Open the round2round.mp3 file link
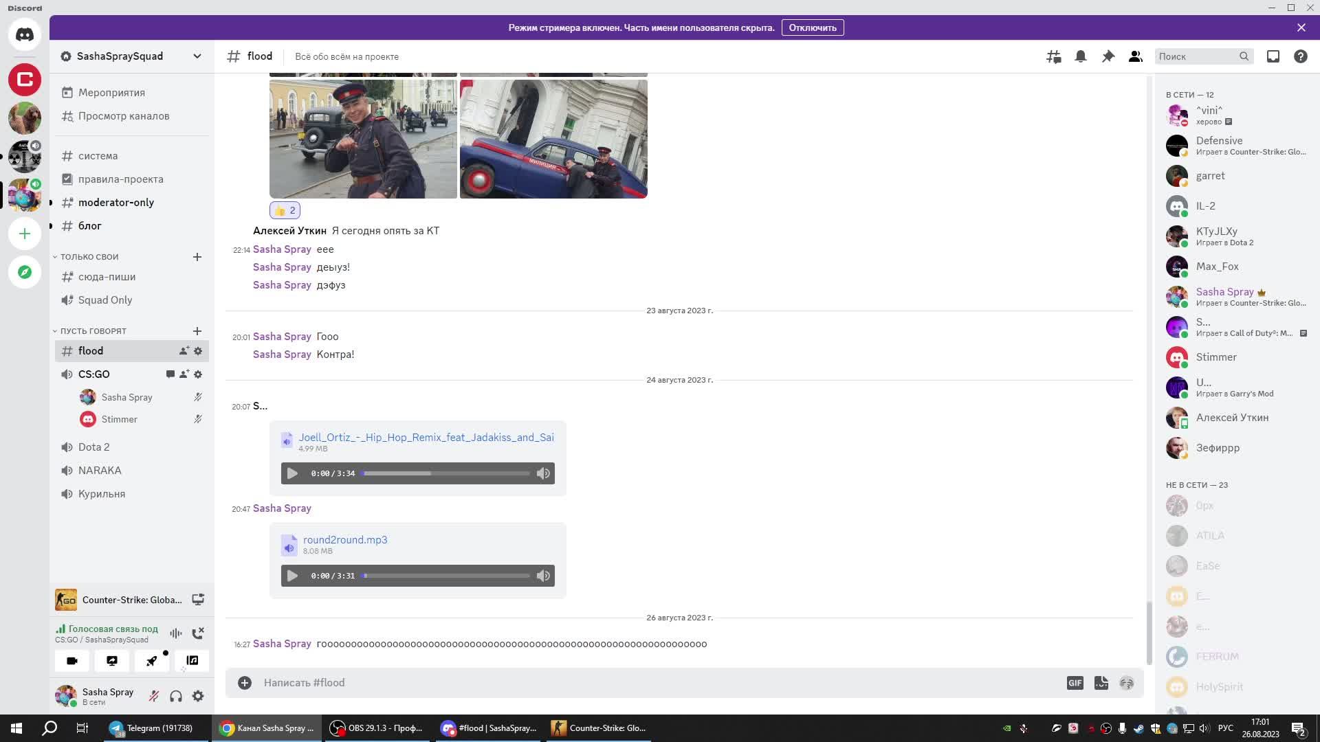Viewport: 1320px width, 742px height. (x=345, y=540)
